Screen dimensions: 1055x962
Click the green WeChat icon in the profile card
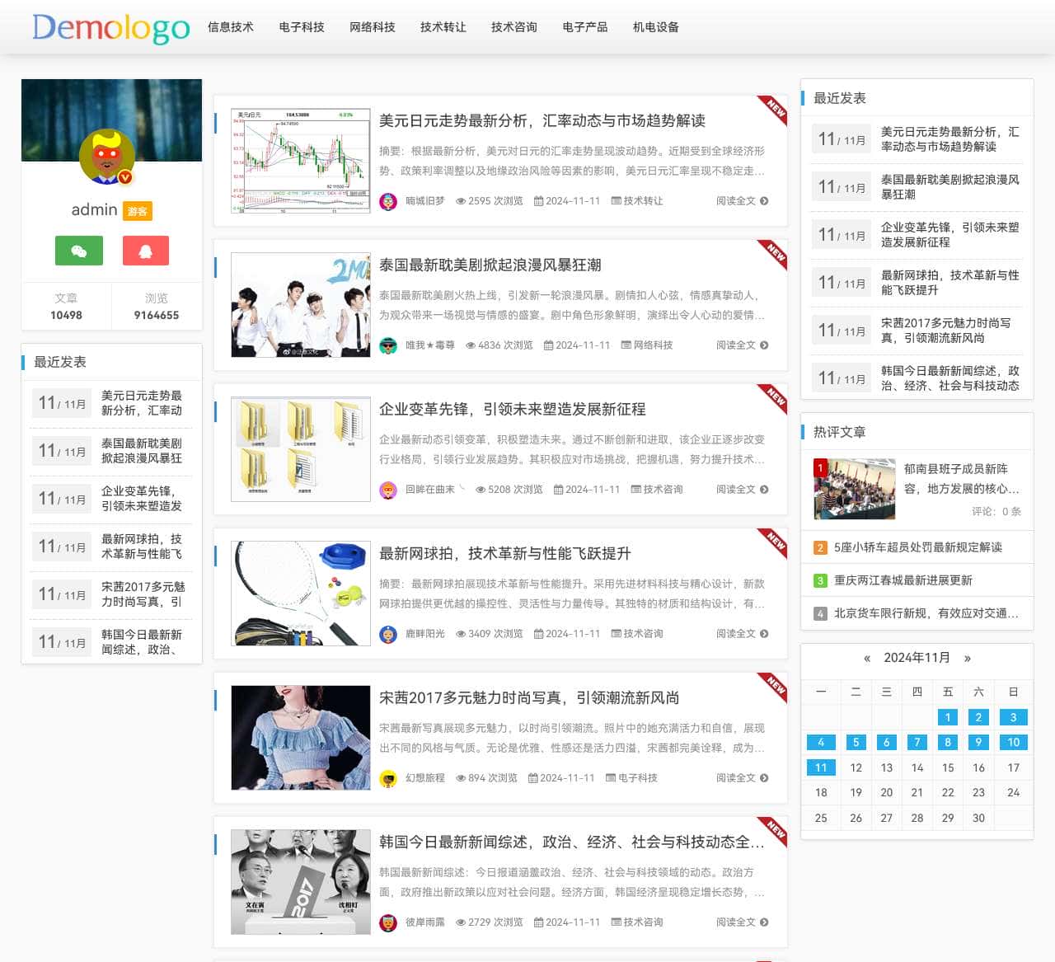(78, 250)
